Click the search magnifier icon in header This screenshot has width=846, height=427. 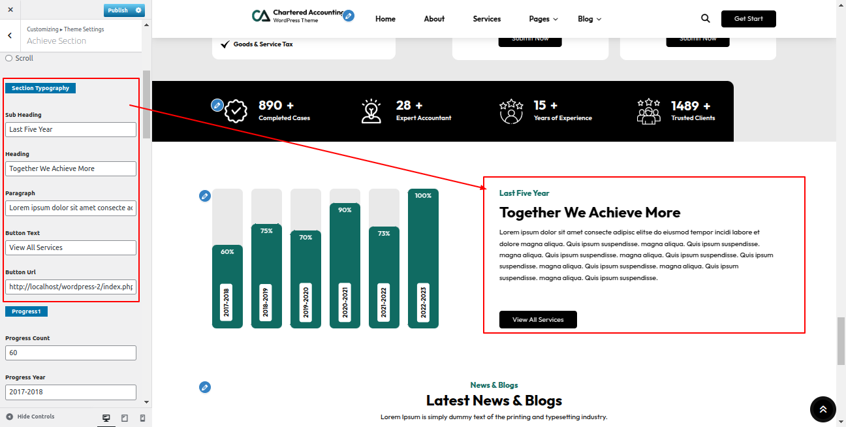pyautogui.click(x=705, y=19)
